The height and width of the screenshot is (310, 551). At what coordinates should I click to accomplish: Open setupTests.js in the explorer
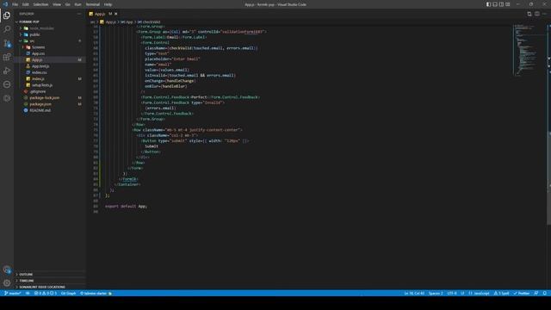[49, 85]
